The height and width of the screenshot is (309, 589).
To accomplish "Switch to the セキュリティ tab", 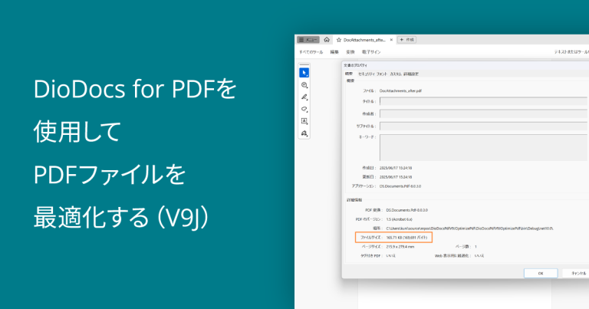I will pos(367,74).
